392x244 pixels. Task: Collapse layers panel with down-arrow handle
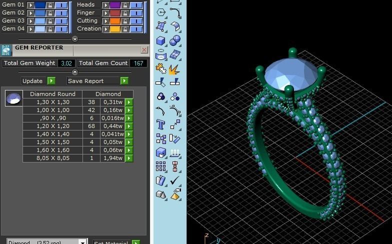(x=75, y=39)
